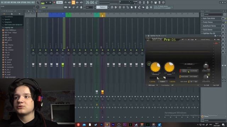
Task: Open the Playlist view icon
Action: pyautogui.click(x=112, y=7)
